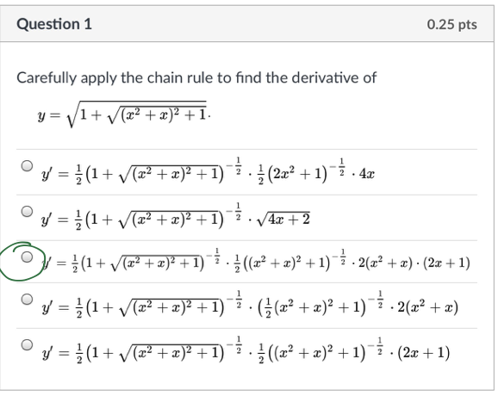
Task: Click the fourth answer formula ending 2(x²+x)
Action: pyautogui.click(x=250, y=305)
